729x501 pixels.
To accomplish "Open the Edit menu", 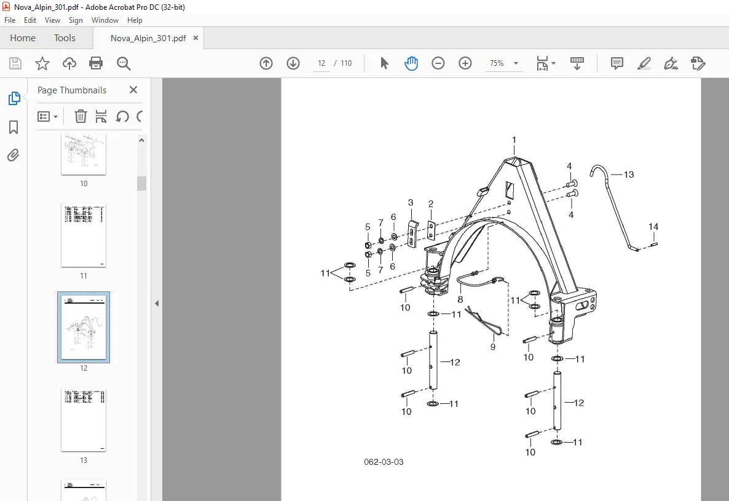I will tap(30, 20).
